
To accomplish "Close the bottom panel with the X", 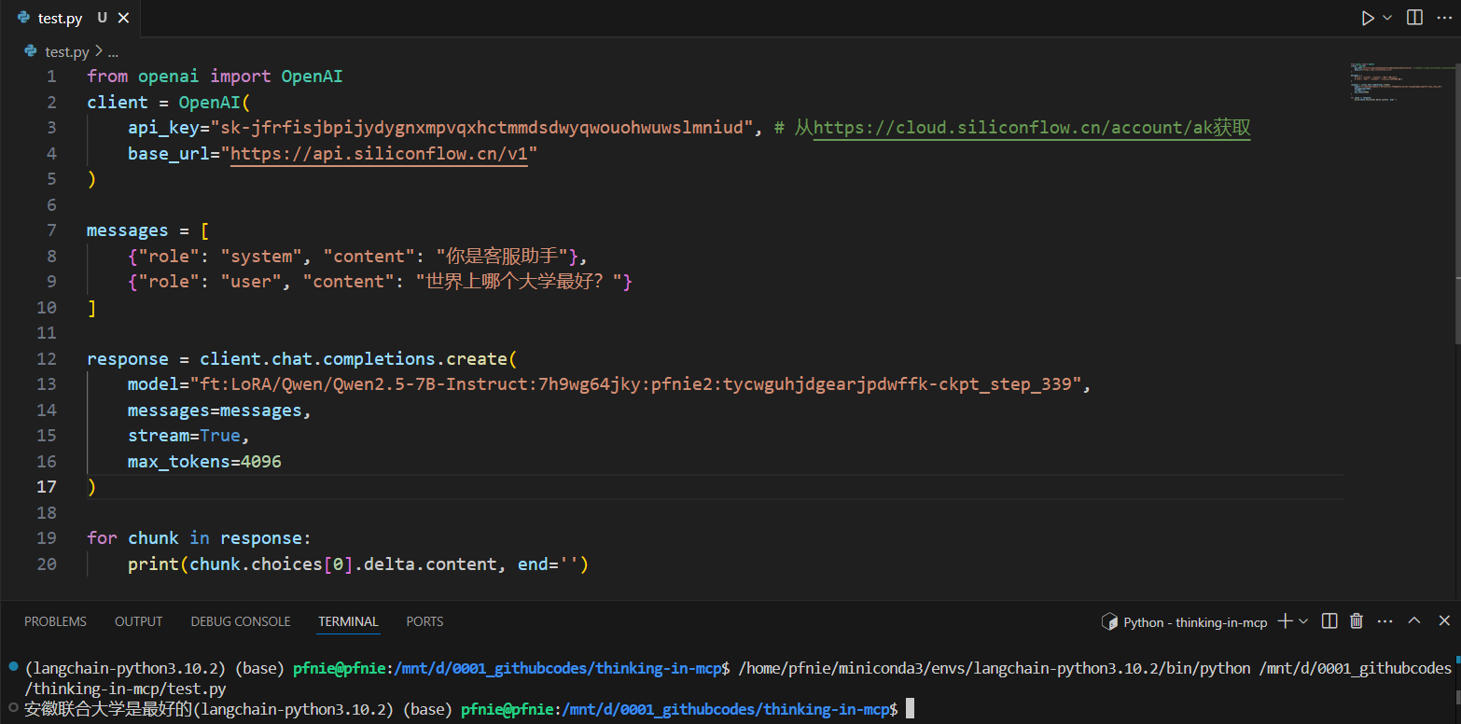I will pos(1444,621).
